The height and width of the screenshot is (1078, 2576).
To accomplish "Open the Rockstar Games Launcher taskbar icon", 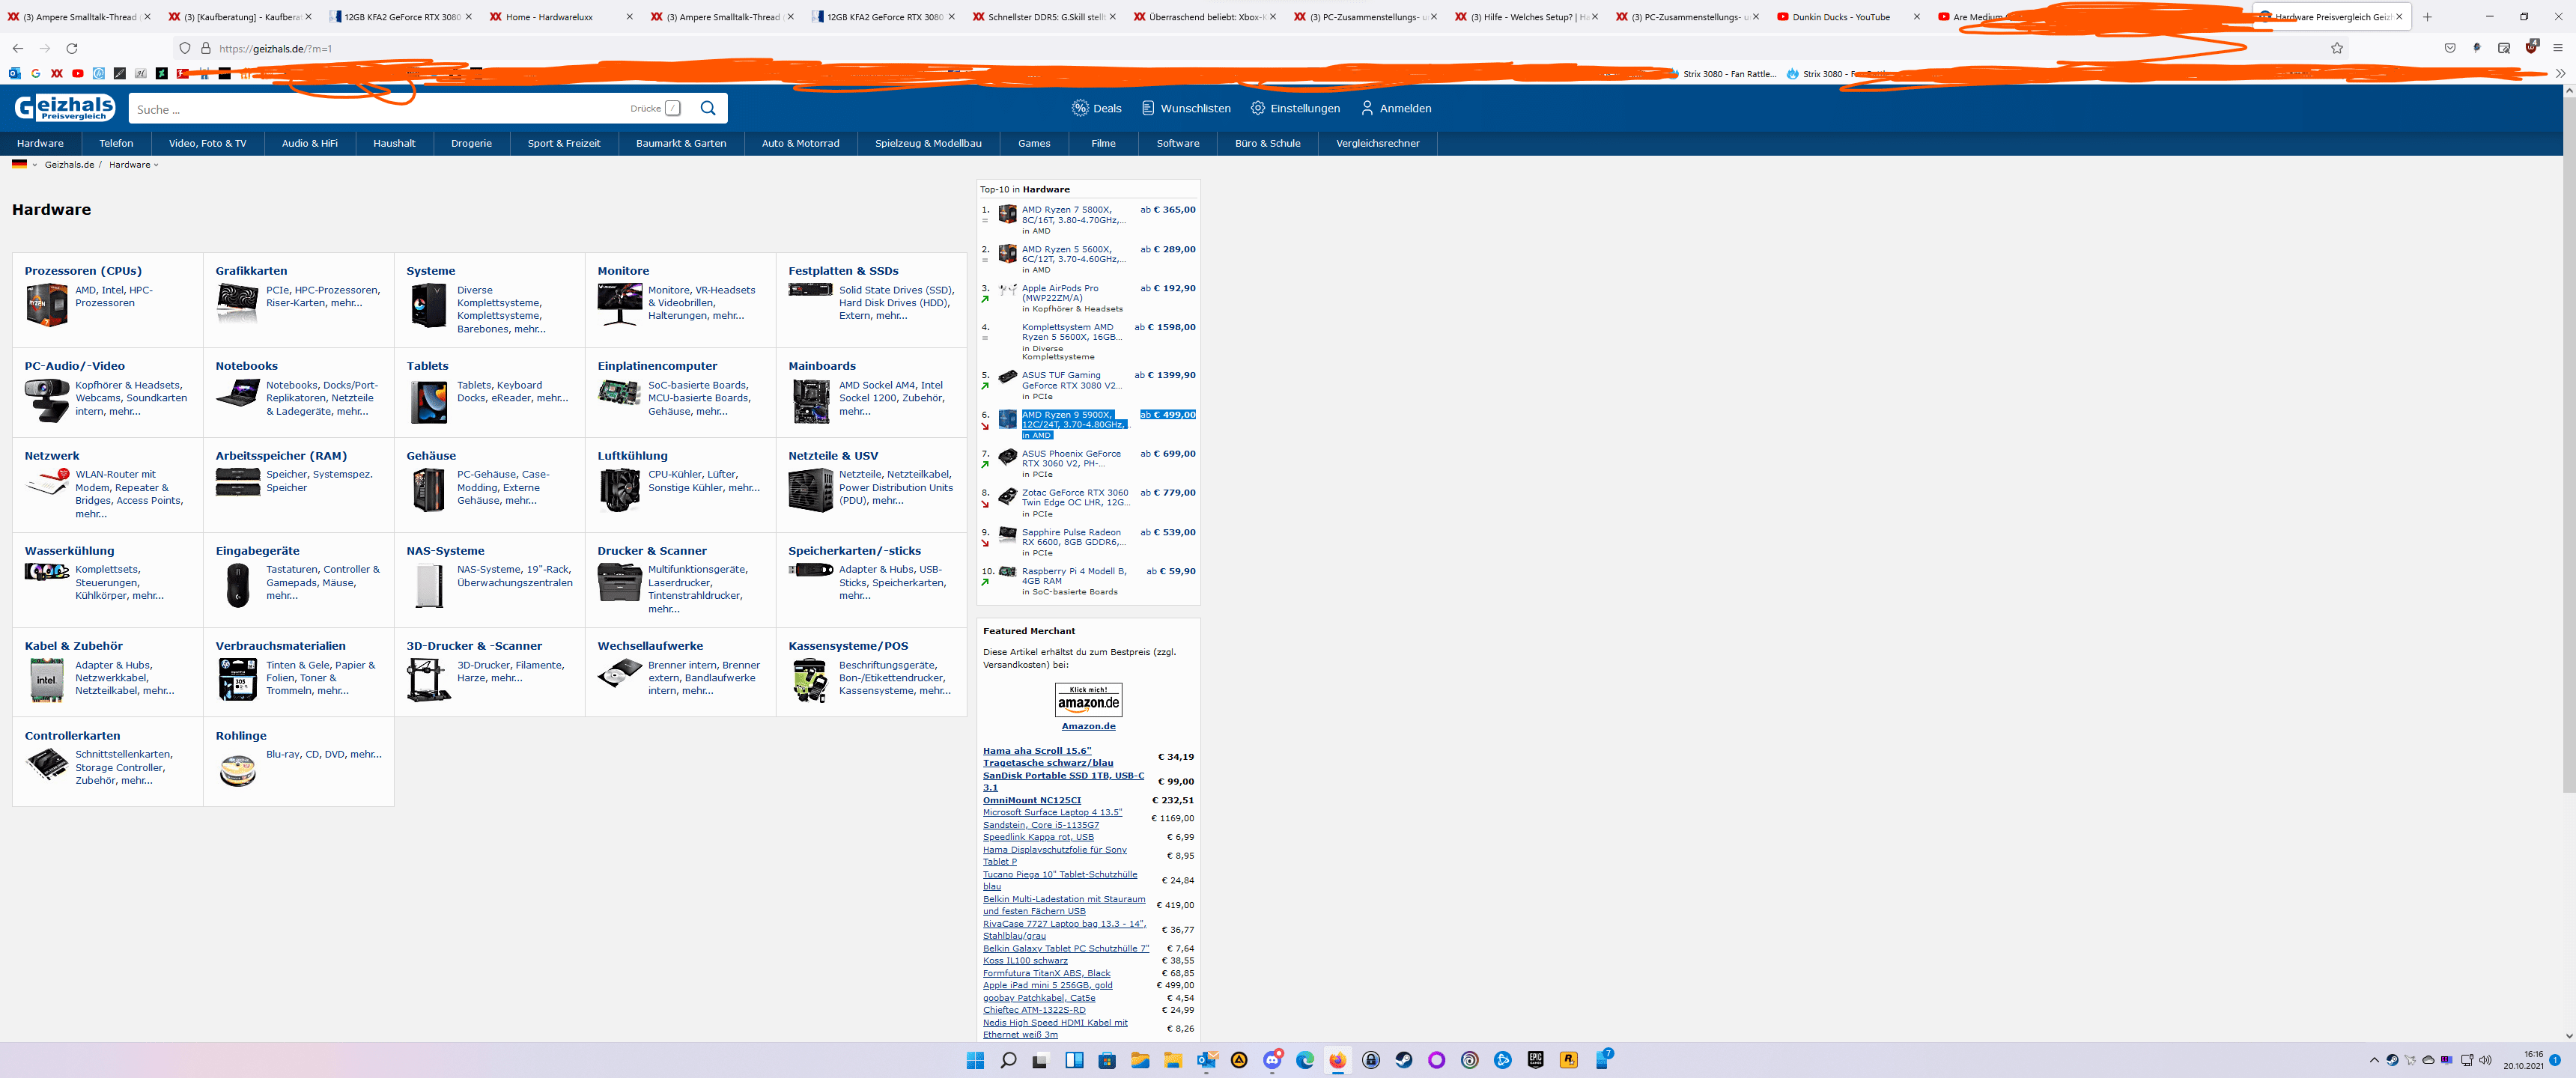I will tap(1569, 1060).
